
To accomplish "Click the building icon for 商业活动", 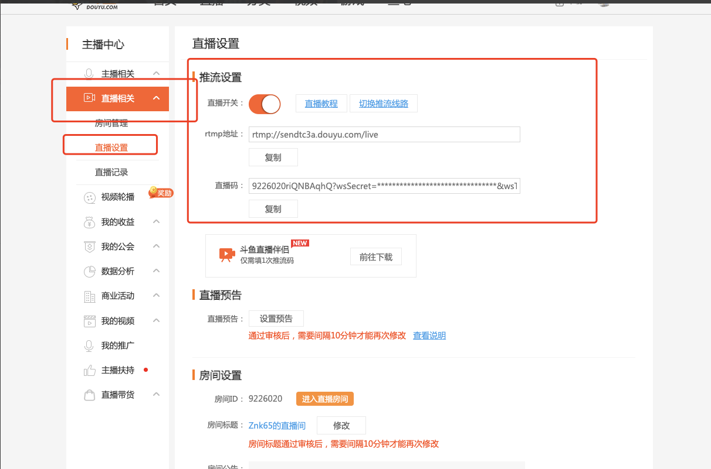I will tap(89, 296).
